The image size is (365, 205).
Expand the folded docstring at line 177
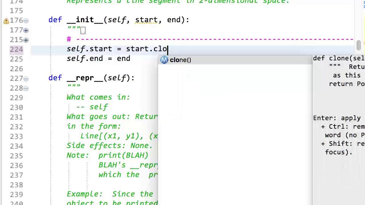pyautogui.click(x=26, y=30)
